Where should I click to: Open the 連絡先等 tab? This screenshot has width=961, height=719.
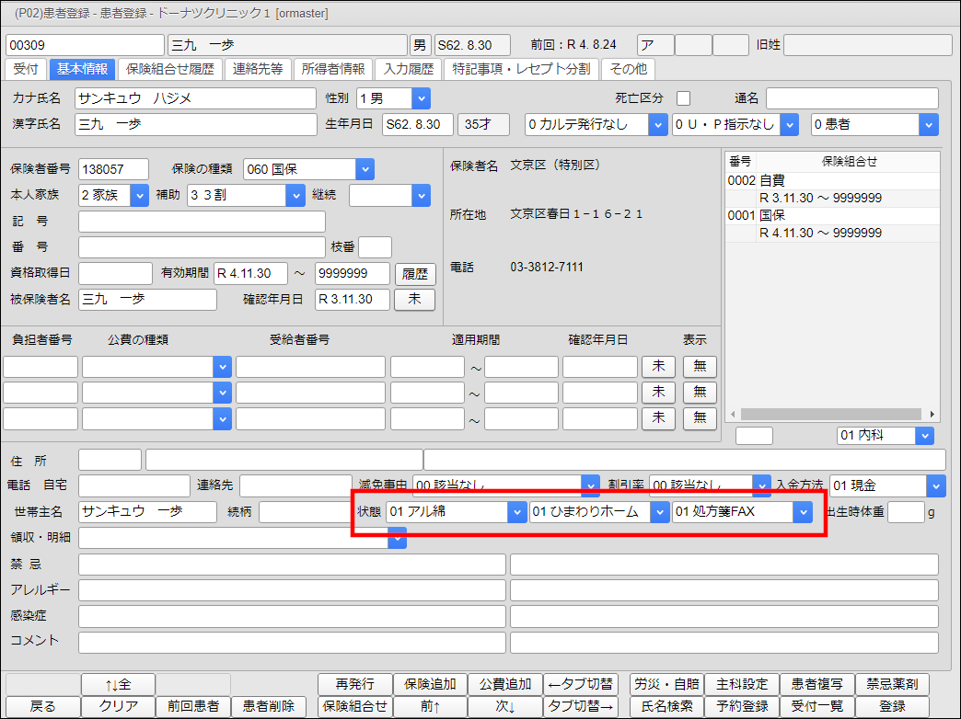[x=259, y=69]
